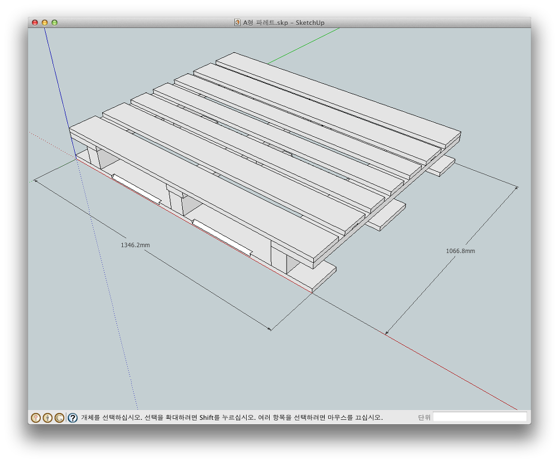Click inside the 단위 measurements input box
This screenshot has width=559, height=463.
479,417
